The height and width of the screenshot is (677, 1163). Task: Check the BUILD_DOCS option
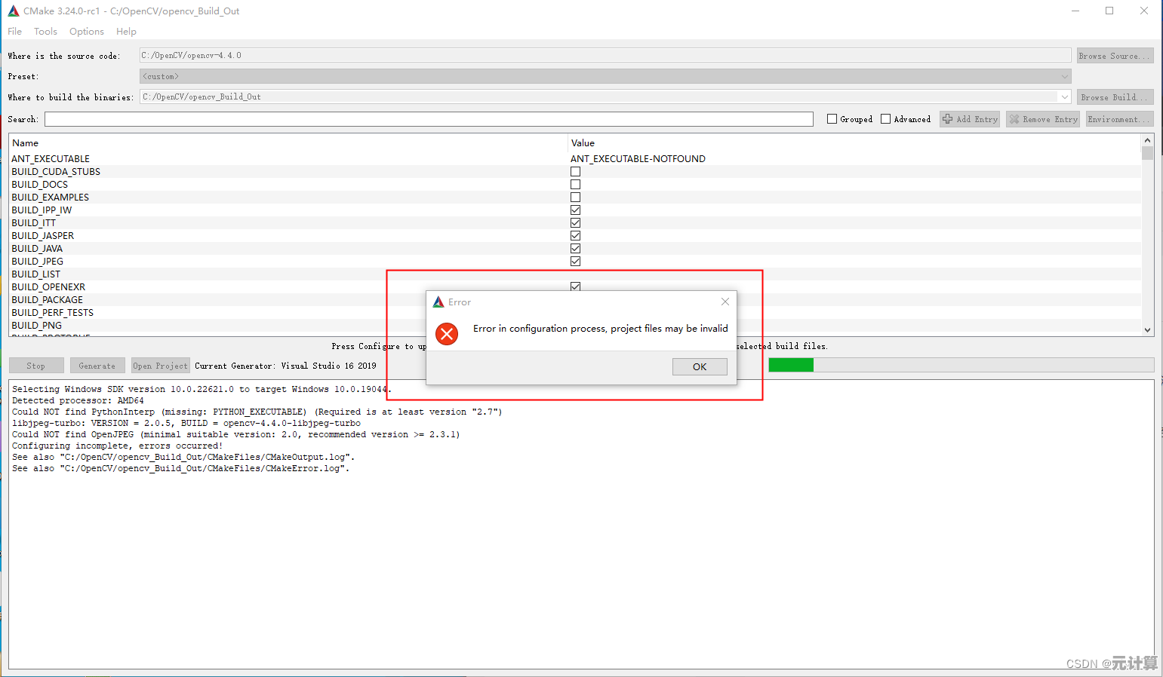point(575,185)
